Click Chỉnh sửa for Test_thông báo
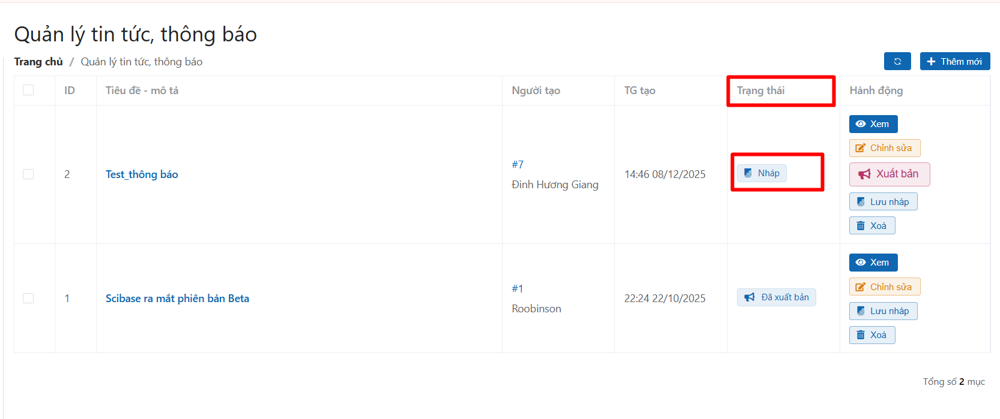The width and height of the screenshot is (1000, 419). pyautogui.click(x=884, y=148)
